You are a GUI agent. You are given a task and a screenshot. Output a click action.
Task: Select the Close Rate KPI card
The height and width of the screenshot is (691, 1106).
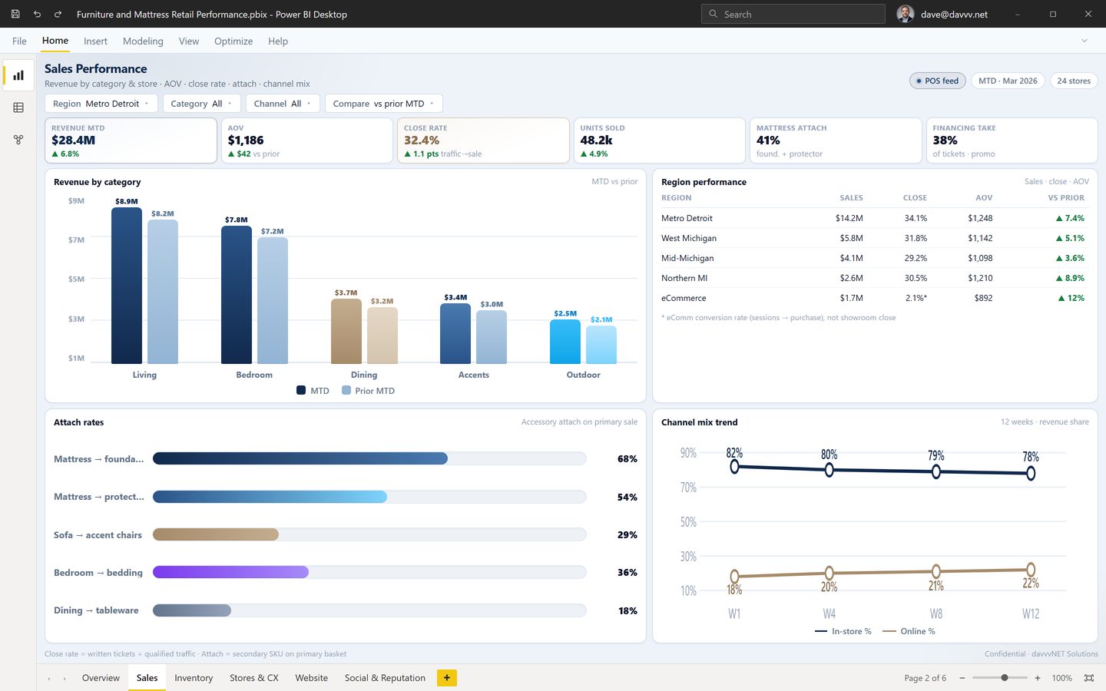pyautogui.click(x=483, y=141)
